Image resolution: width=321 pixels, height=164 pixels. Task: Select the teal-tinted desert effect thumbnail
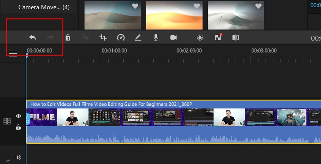(113, 15)
